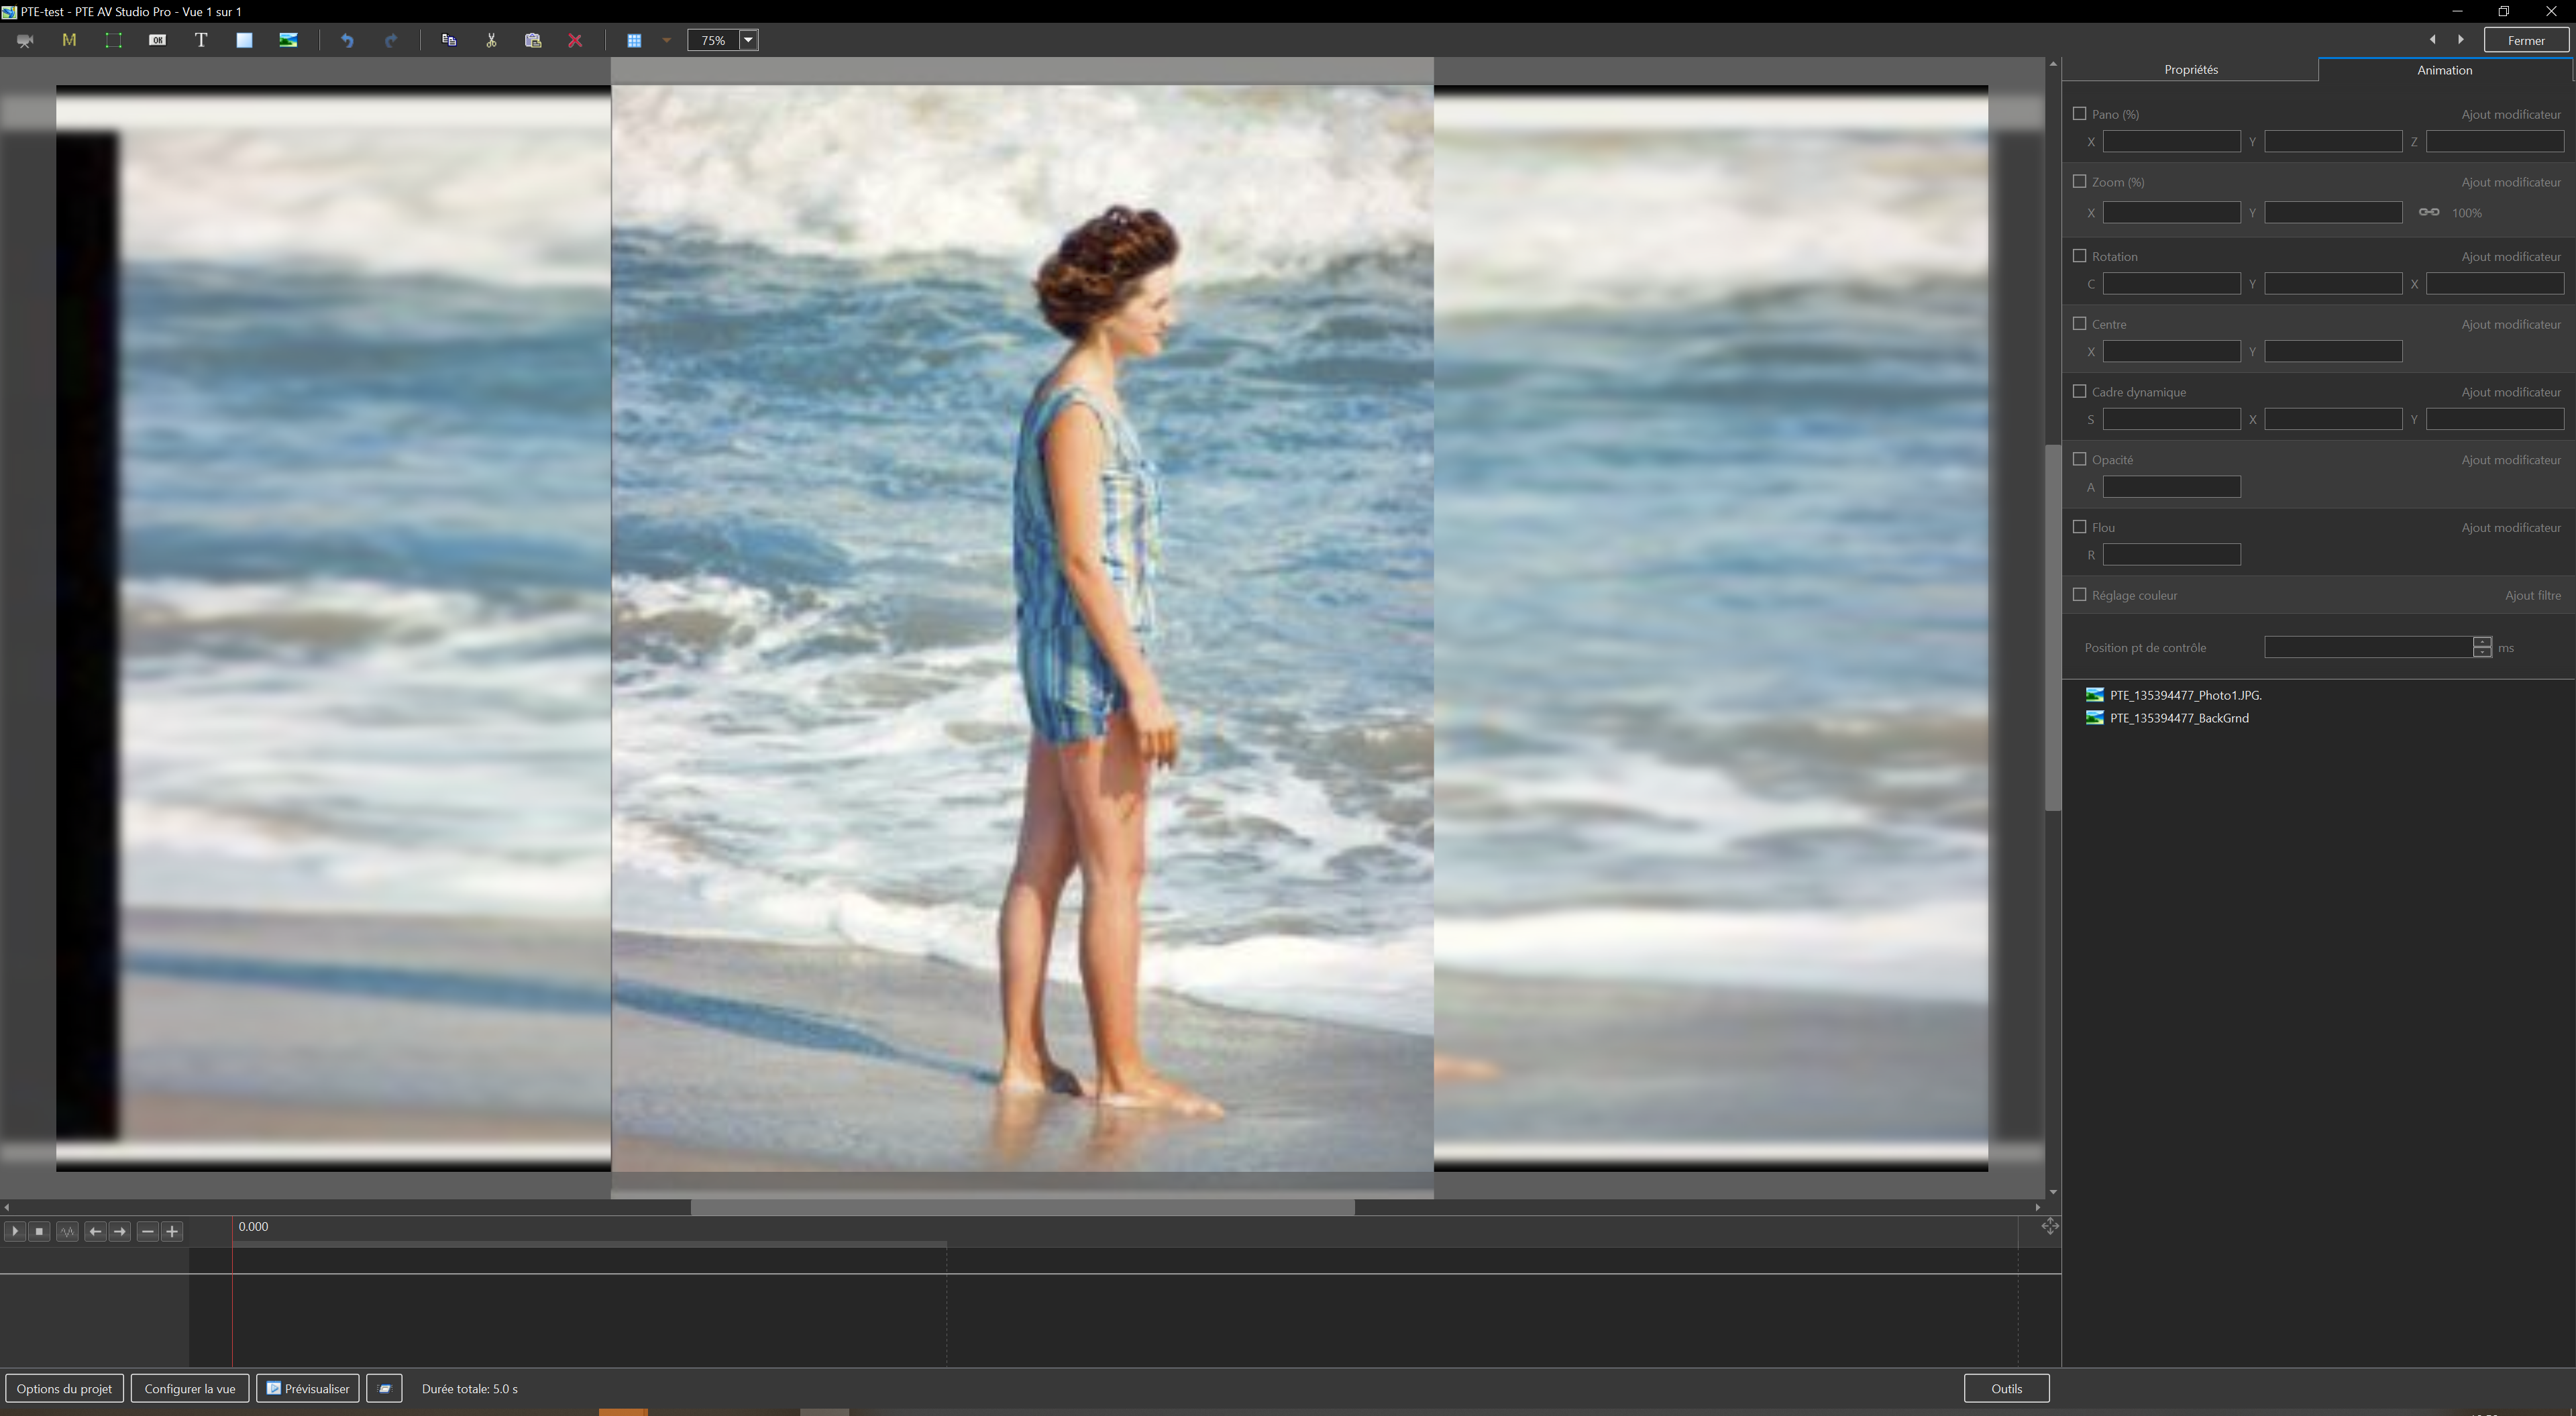2576x1416 pixels.
Task: Click Ajout modificateur for Pano
Action: (2511, 115)
